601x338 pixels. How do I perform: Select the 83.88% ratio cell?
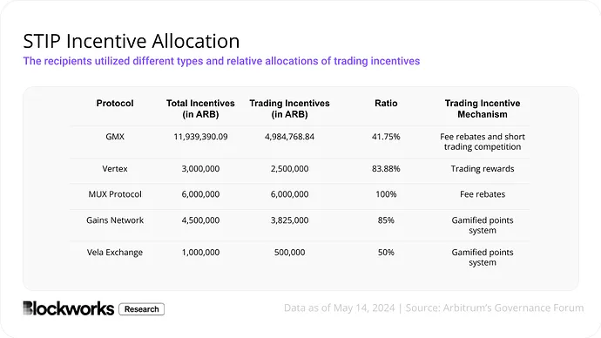click(386, 169)
